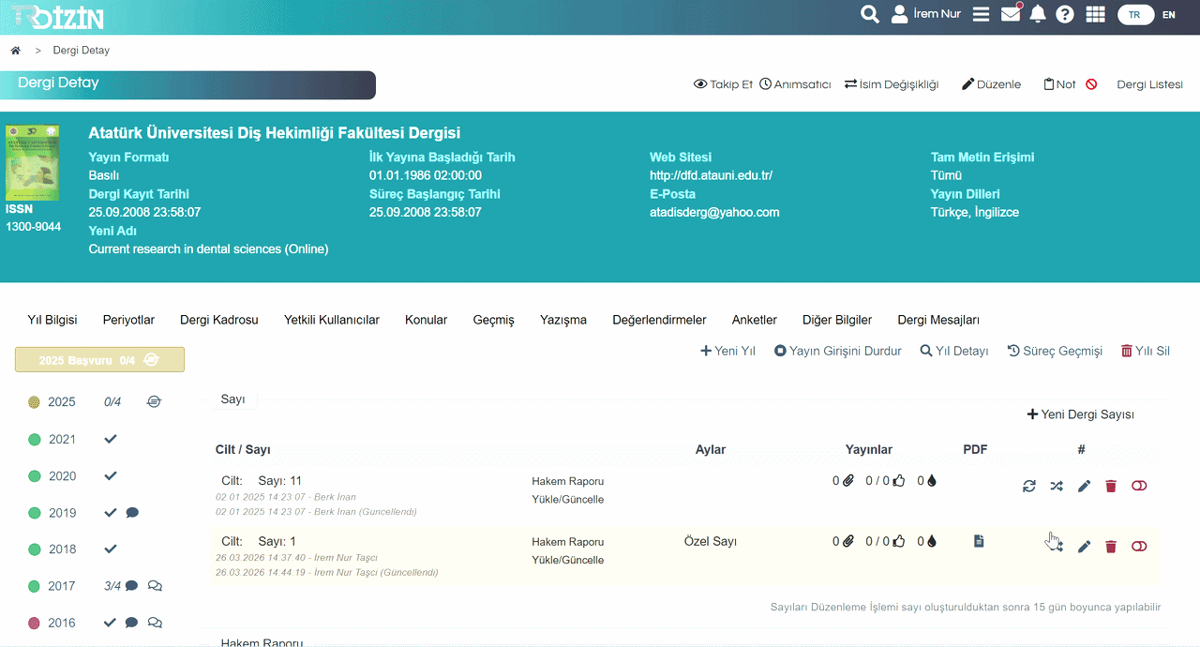Open the Değerlendirmeler tab

[659, 320]
